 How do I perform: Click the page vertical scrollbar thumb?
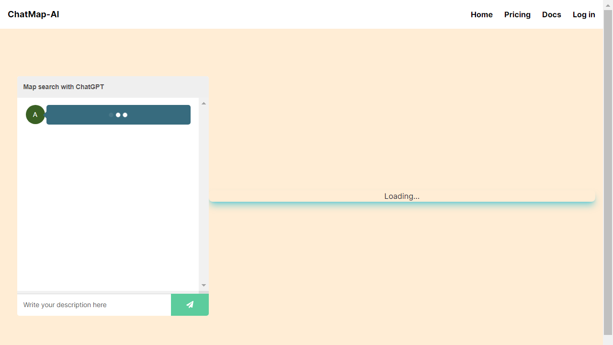coord(608,172)
